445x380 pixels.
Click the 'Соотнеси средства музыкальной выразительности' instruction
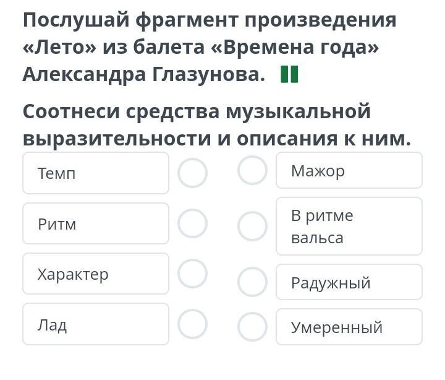(x=197, y=112)
